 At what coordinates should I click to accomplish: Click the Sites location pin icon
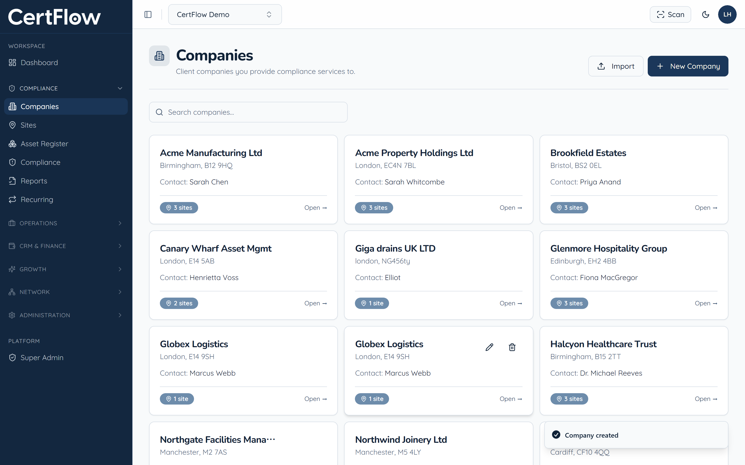tap(12, 125)
